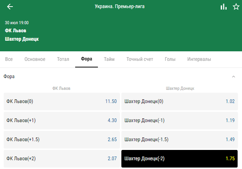This screenshot has height=169, width=242.
Task: Select ФК Львов(+2) odds 2.07
Action: pos(62,159)
